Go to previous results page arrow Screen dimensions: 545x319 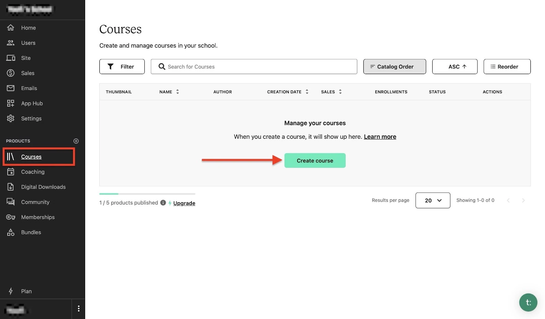click(508, 200)
